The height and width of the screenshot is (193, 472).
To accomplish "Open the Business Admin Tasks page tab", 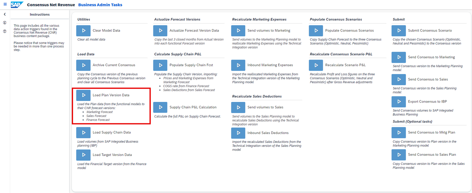I will (x=100, y=5).
